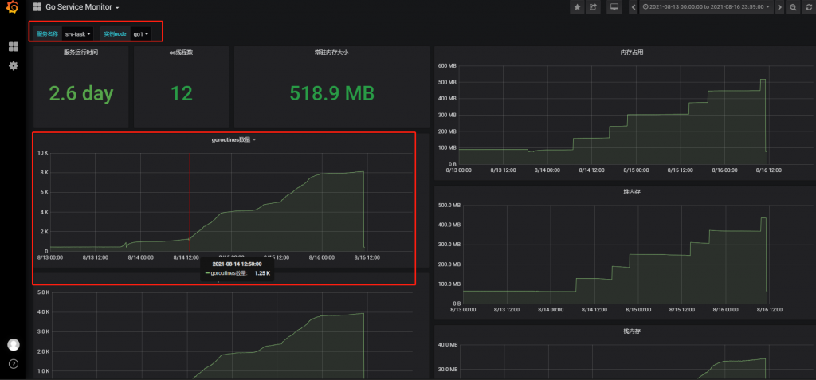Shift the time range backward
The height and width of the screenshot is (380, 816).
[x=634, y=7]
